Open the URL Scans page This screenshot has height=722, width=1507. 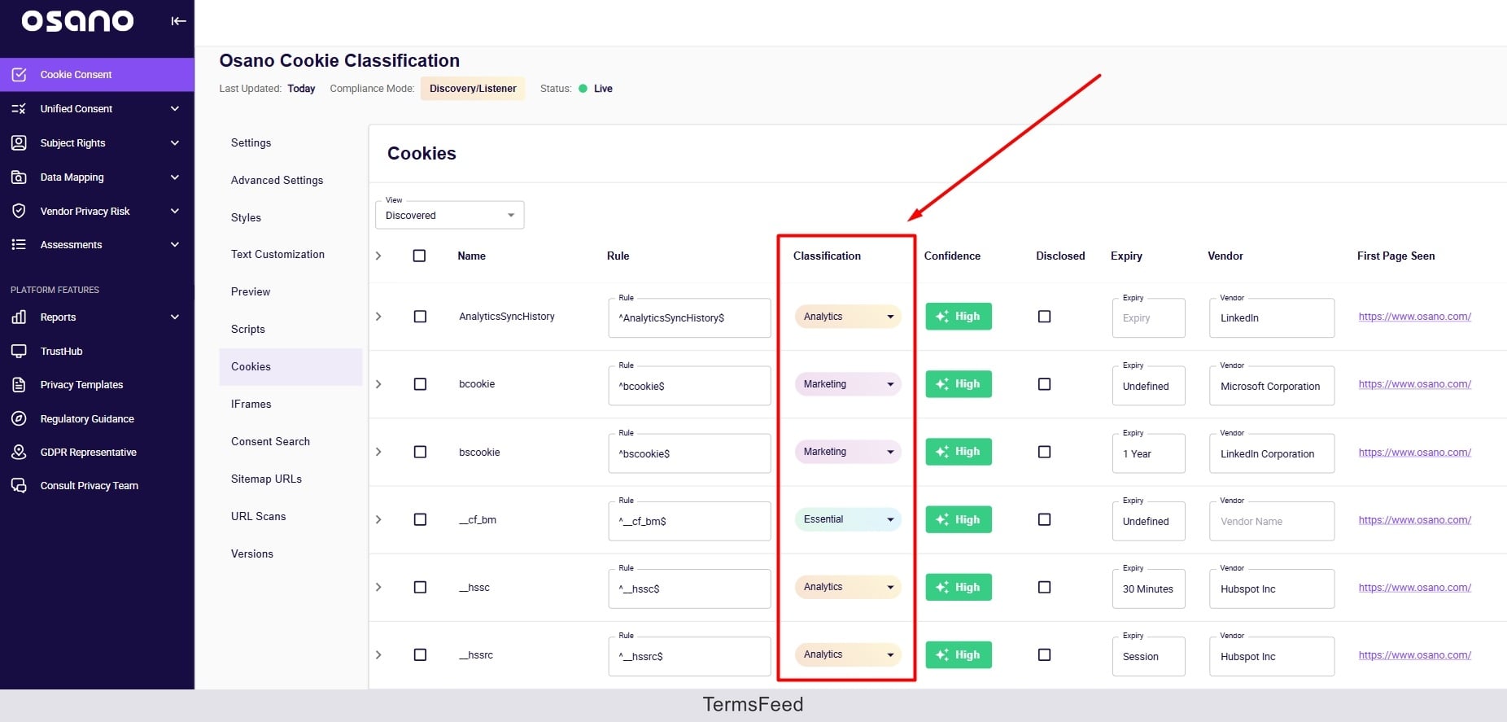point(259,516)
